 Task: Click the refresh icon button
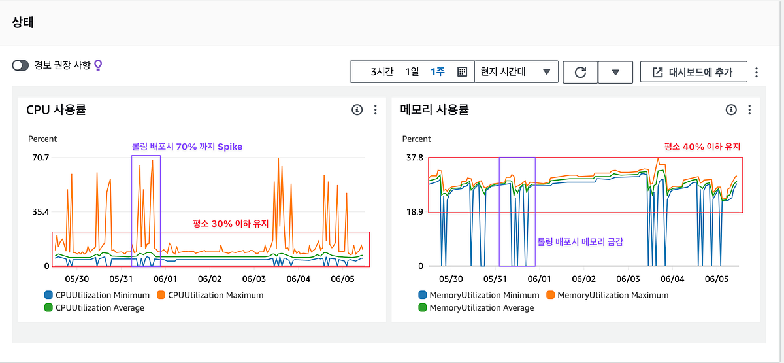pos(580,72)
